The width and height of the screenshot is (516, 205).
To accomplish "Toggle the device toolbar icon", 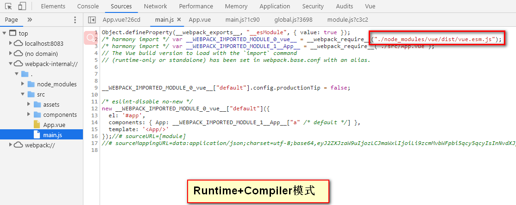I will 22,6.
